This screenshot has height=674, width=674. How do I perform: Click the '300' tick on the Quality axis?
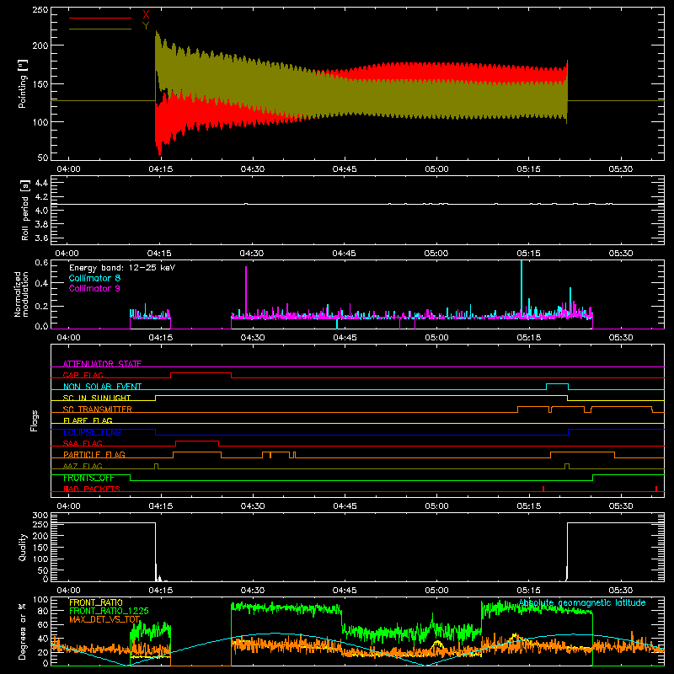[40, 516]
